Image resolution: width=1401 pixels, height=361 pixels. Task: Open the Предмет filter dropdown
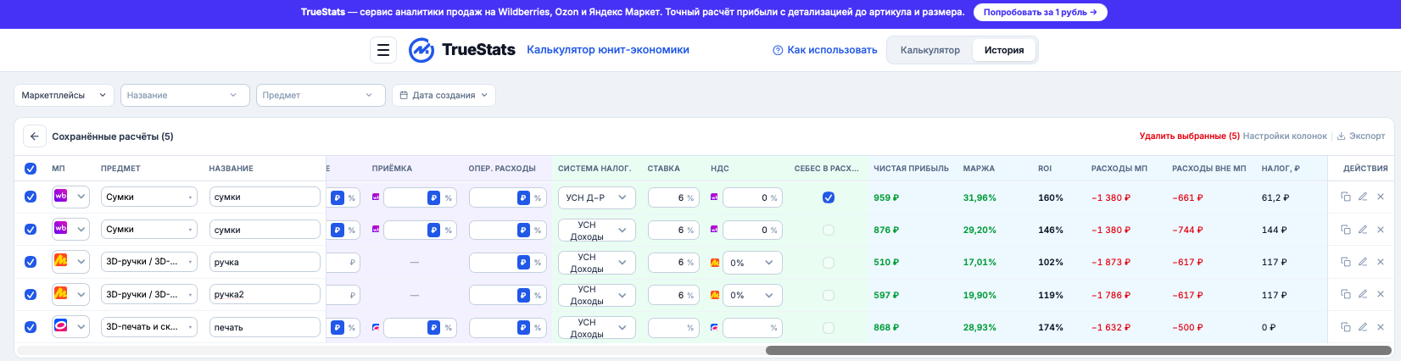(321, 95)
